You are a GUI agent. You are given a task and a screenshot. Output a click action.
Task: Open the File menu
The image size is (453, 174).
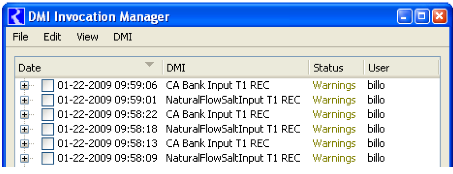click(20, 37)
